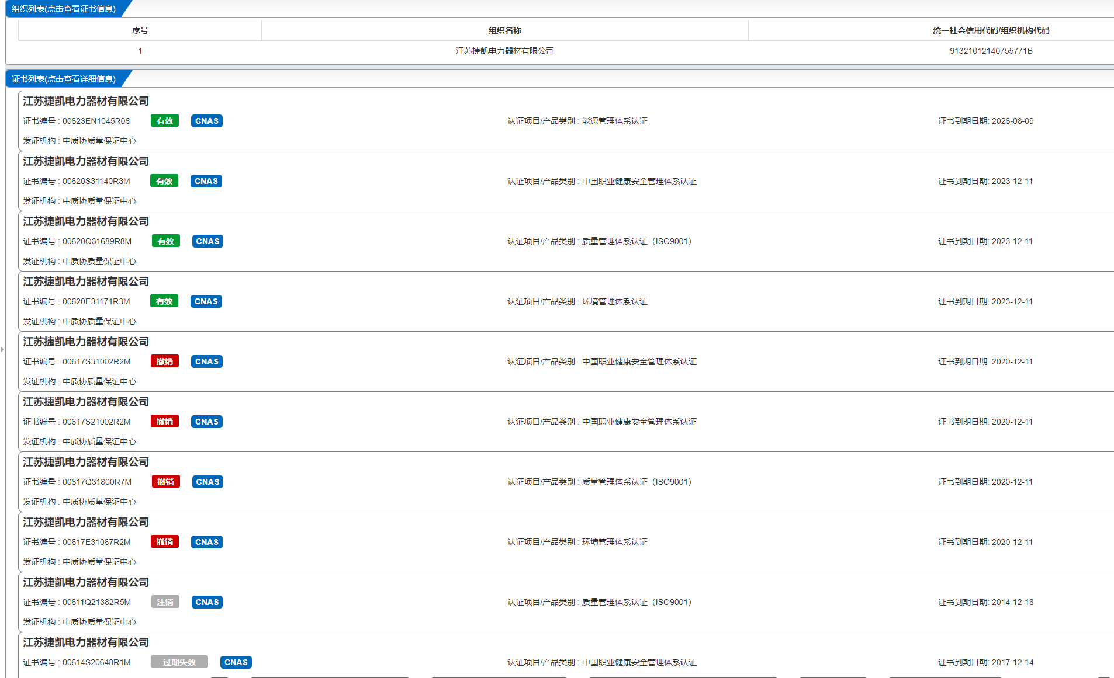Screen dimensions: 1114x678
Task: Select the CNAS badge for certificate 00617E31067R2M
Action: 207,542
